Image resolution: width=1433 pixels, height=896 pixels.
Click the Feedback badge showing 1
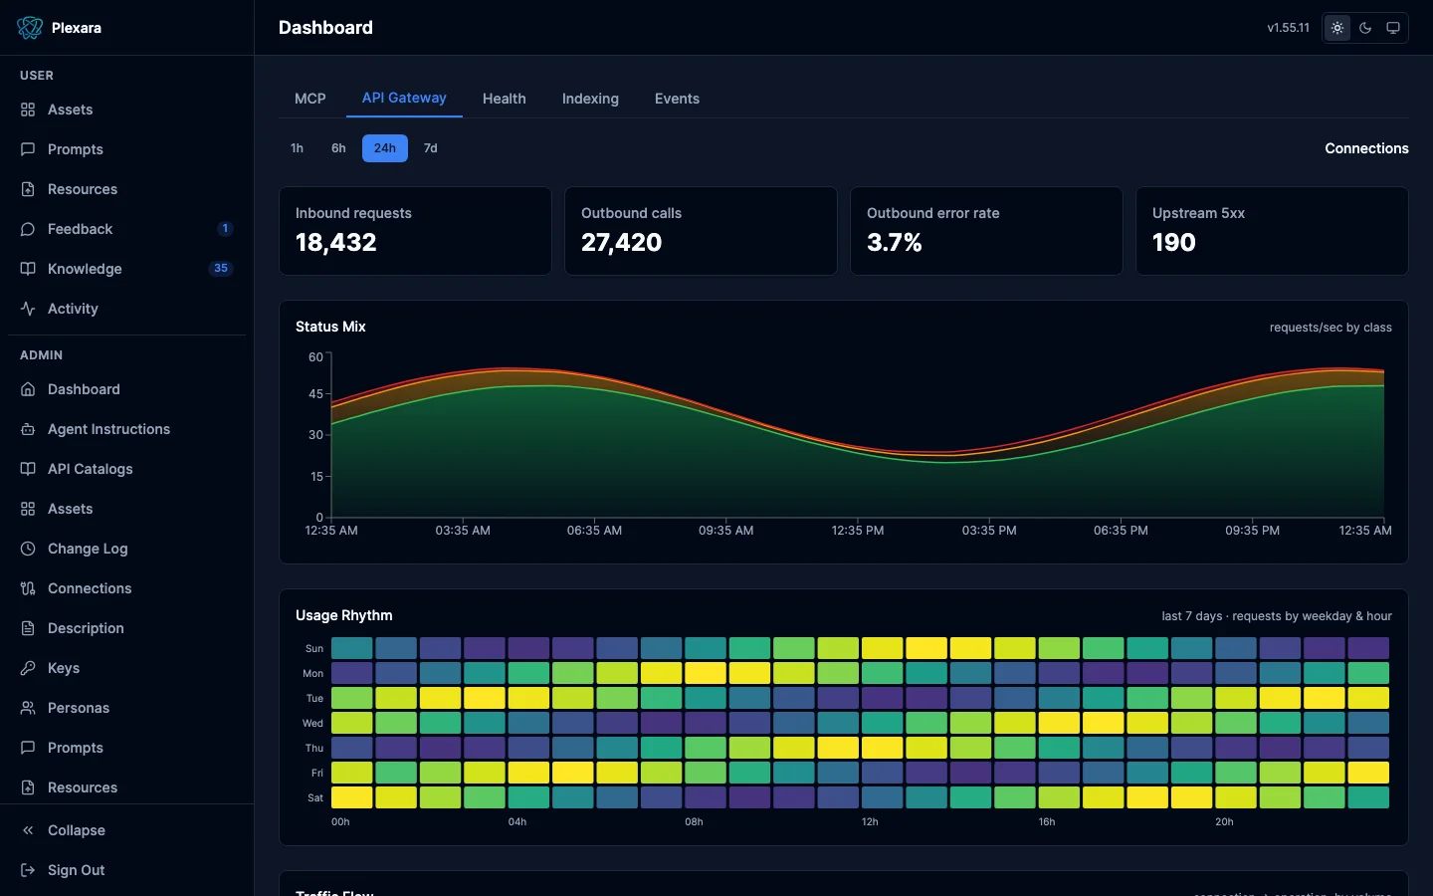pyautogui.click(x=225, y=229)
